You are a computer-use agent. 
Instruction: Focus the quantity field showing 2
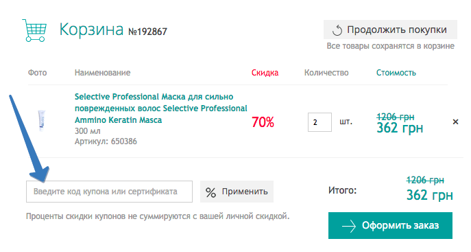(319, 122)
